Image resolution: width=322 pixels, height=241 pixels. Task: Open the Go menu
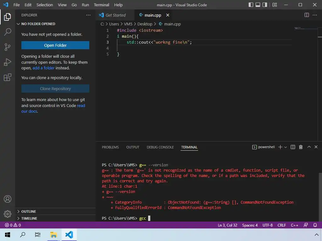[x=74, y=5]
